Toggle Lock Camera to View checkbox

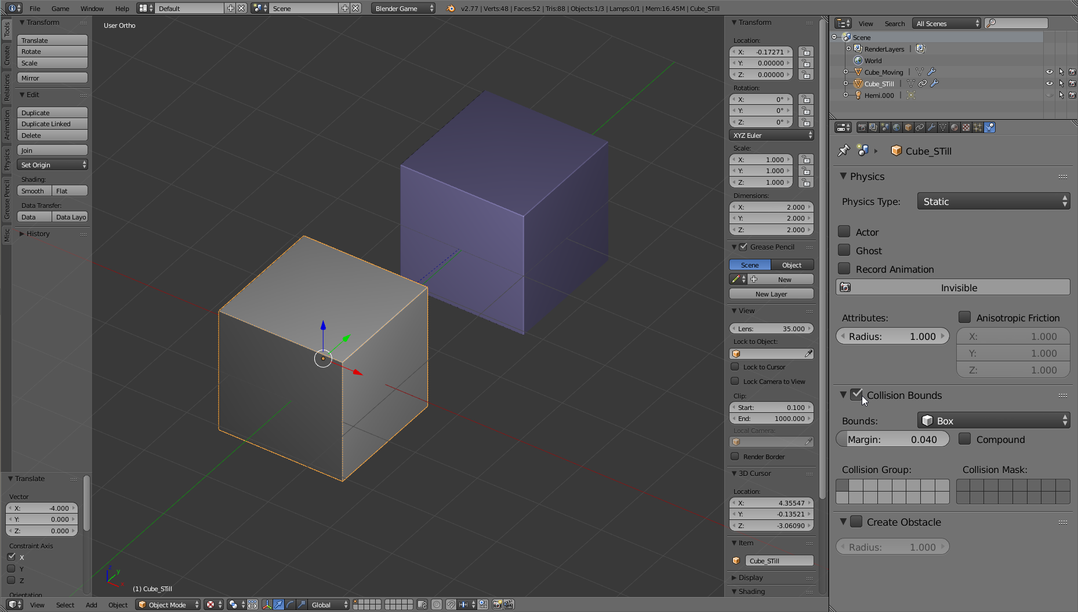735,381
